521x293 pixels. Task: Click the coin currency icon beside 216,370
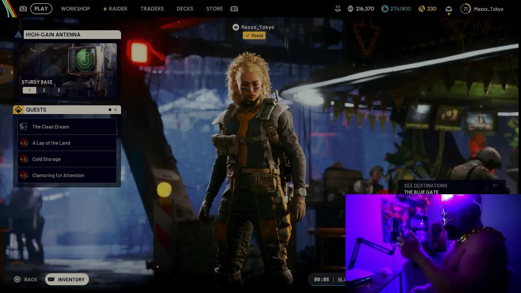click(350, 9)
